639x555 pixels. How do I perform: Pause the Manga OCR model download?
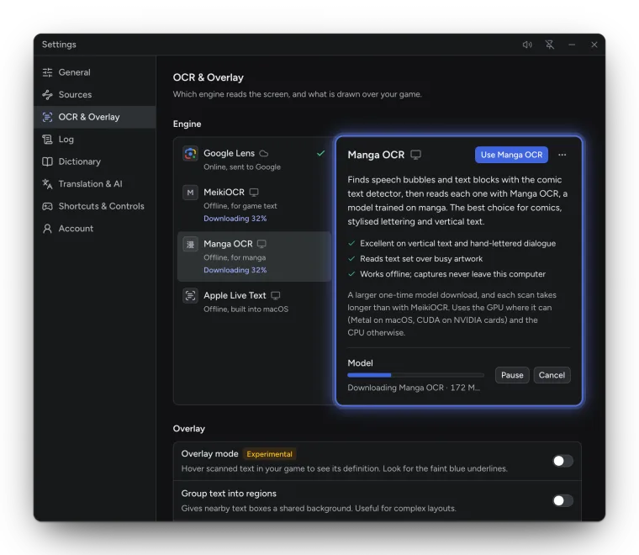[x=512, y=375]
